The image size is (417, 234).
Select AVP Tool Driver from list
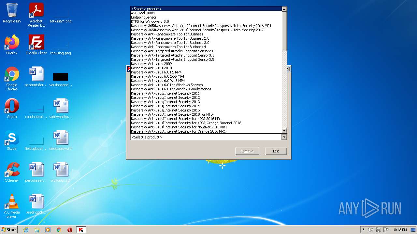[x=206, y=13]
